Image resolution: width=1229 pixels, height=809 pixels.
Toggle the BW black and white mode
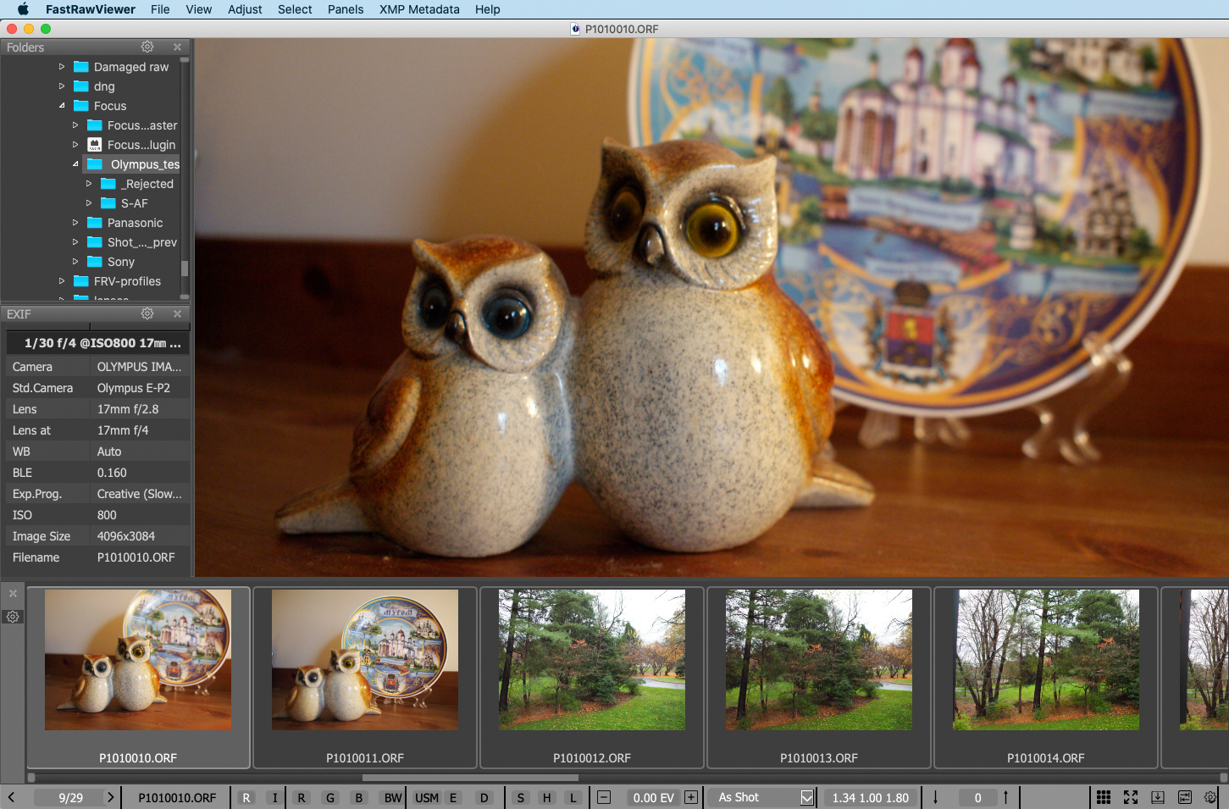pos(392,797)
